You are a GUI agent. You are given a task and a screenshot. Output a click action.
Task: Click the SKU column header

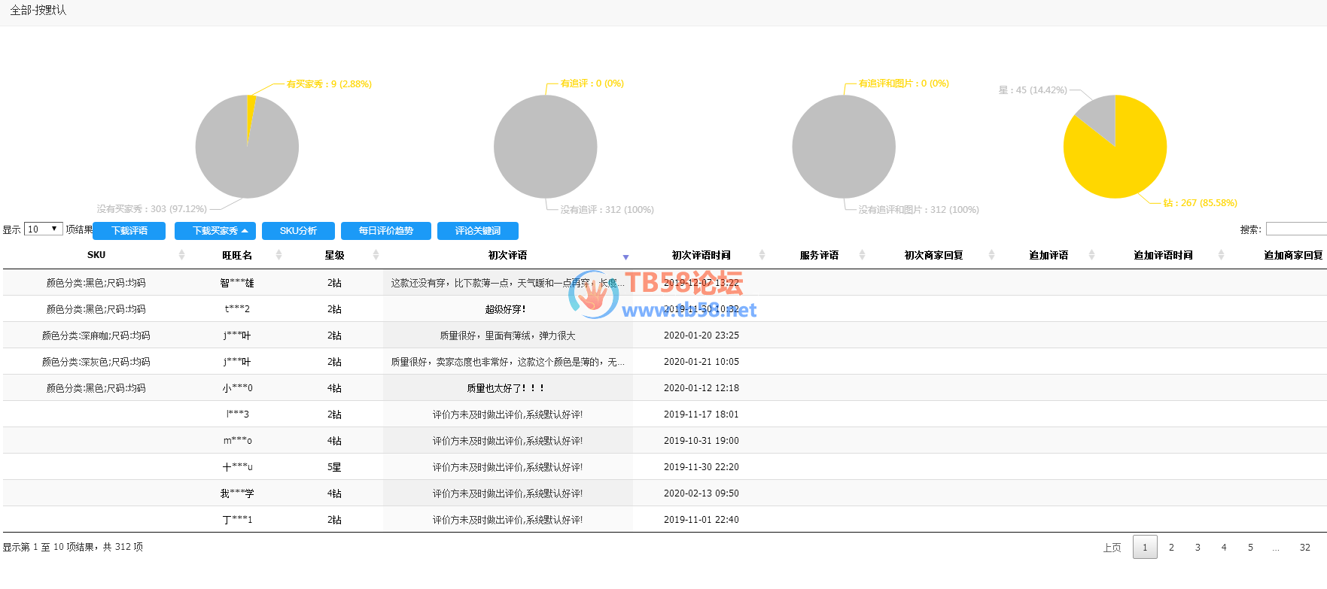click(x=96, y=255)
